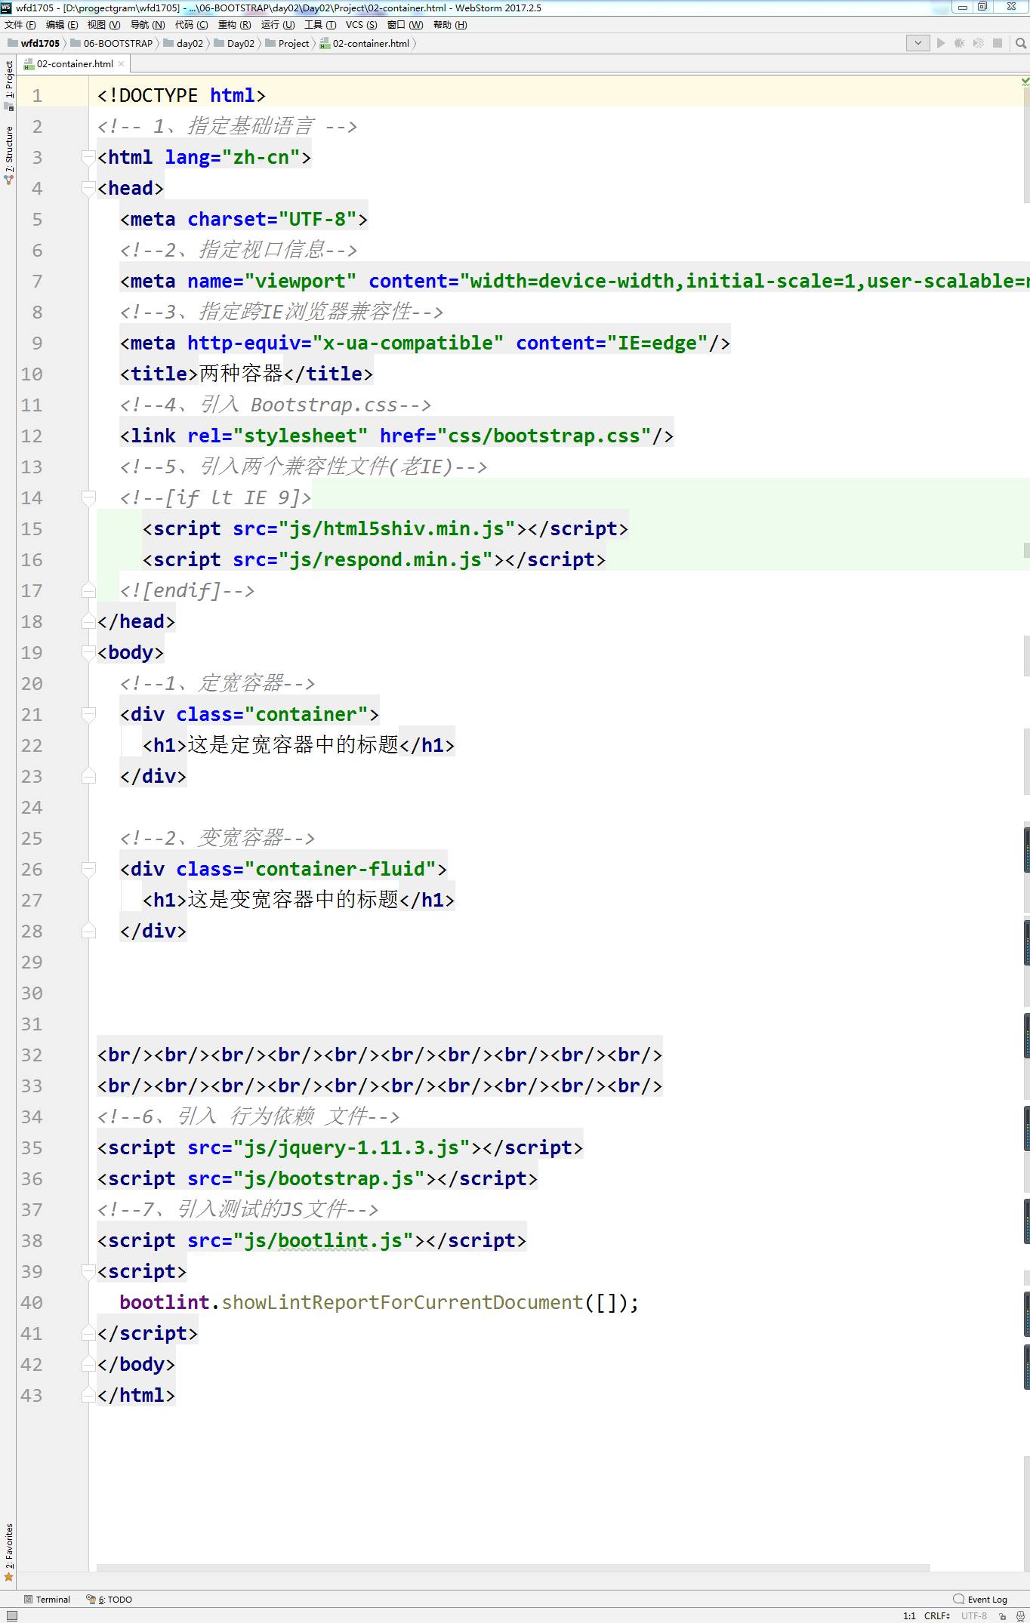Open the 代码 (C) menu
The height and width of the screenshot is (1623, 1030).
coord(191,25)
